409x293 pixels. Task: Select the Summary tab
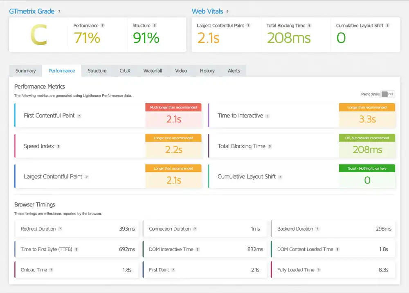tap(25, 71)
